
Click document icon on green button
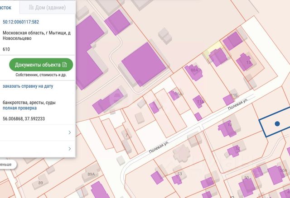pyautogui.click(x=64, y=65)
